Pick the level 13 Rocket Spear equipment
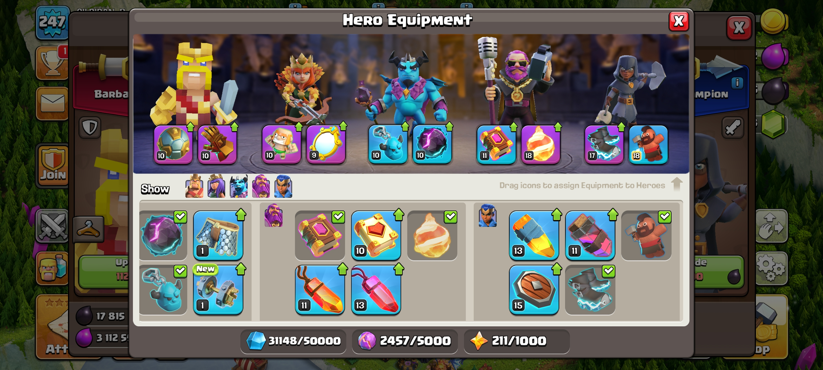Image resolution: width=823 pixels, height=370 pixels. [x=534, y=235]
